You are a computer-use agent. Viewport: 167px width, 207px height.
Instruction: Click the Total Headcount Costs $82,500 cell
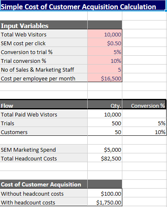105,158
